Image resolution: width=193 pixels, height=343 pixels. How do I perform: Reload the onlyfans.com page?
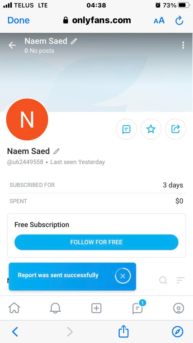[x=179, y=20]
